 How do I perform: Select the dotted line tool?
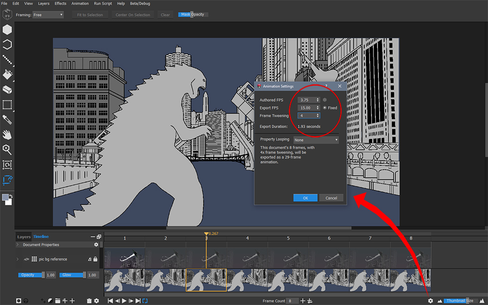click(x=7, y=59)
